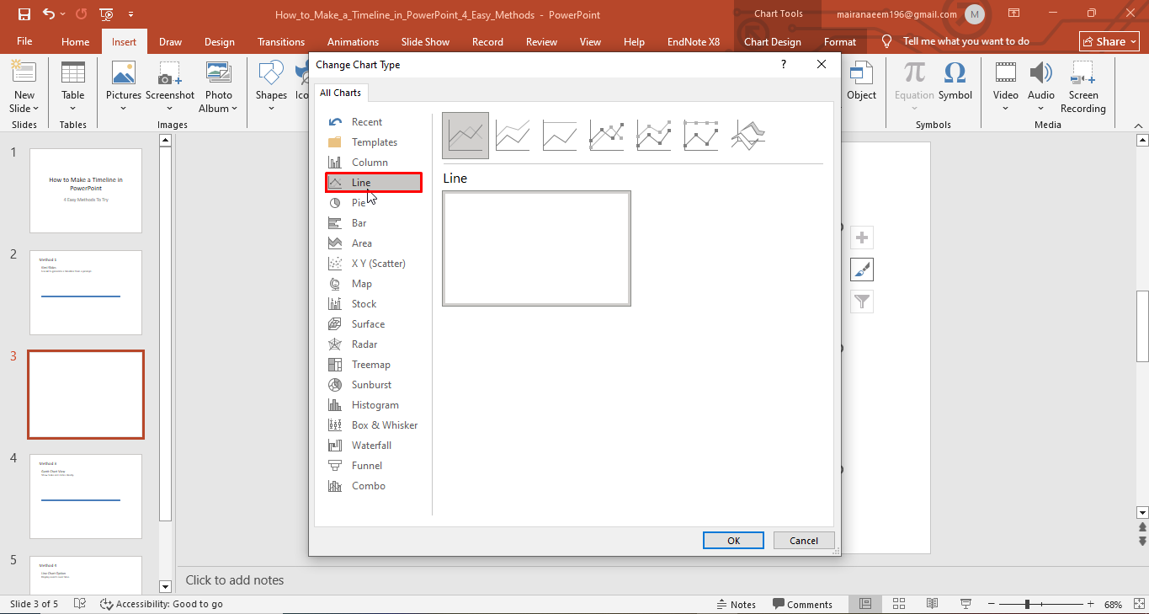
Task: Expand the Video dropdown
Action: point(1006,108)
